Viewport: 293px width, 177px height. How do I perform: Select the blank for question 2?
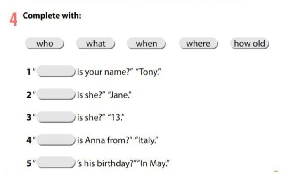(x=56, y=95)
